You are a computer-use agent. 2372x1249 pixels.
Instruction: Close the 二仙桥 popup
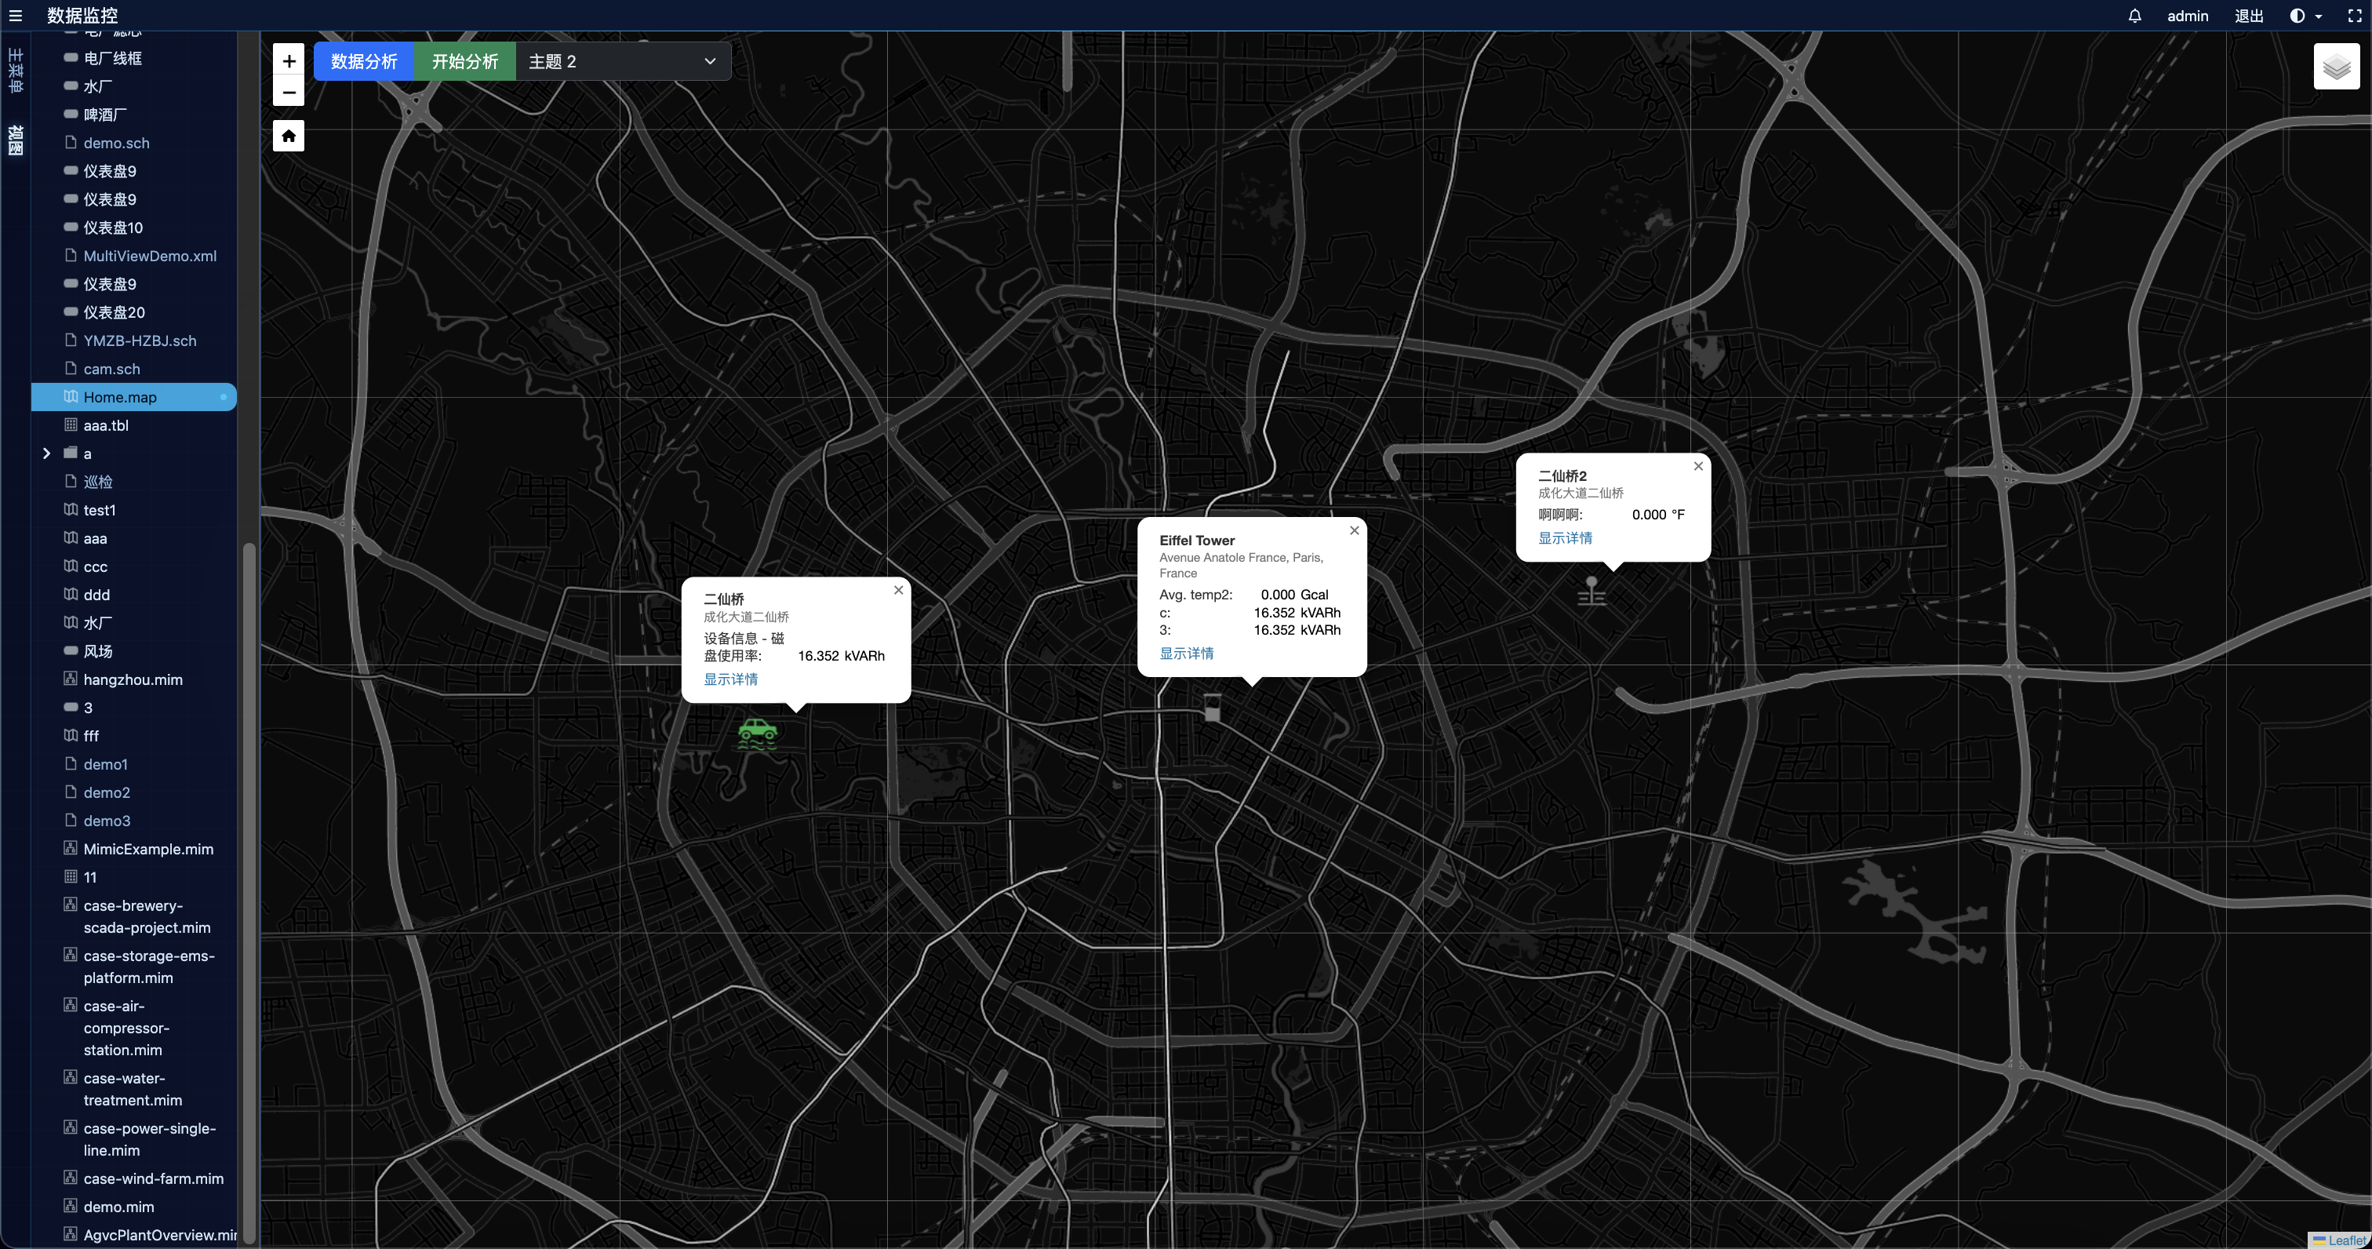pos(898,591)
